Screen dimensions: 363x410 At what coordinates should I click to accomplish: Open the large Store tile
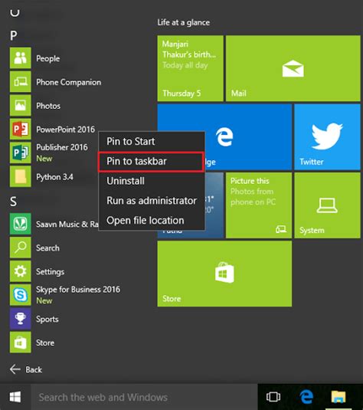tap(224, 274)
